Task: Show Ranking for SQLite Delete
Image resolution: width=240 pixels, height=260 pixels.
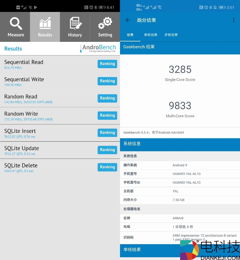Action: coord(107,167)
